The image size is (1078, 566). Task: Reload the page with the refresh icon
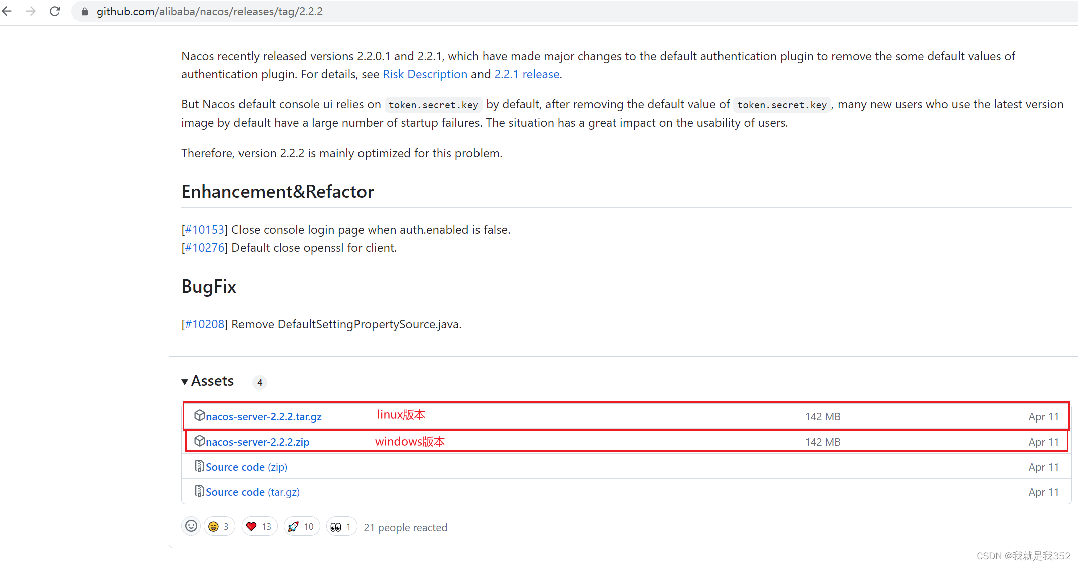tap(55, 11)
